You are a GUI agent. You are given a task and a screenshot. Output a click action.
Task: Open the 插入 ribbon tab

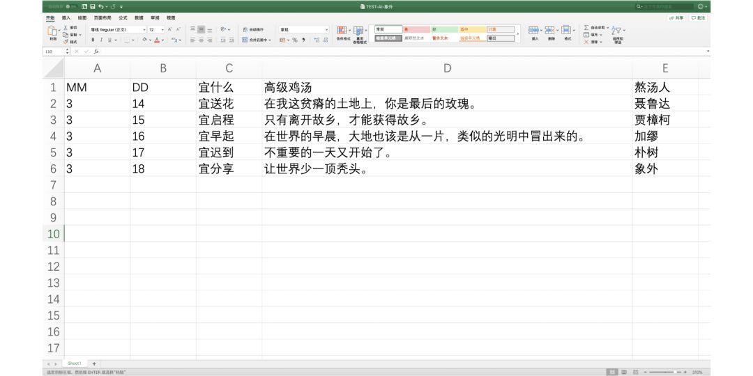[66, 17]
